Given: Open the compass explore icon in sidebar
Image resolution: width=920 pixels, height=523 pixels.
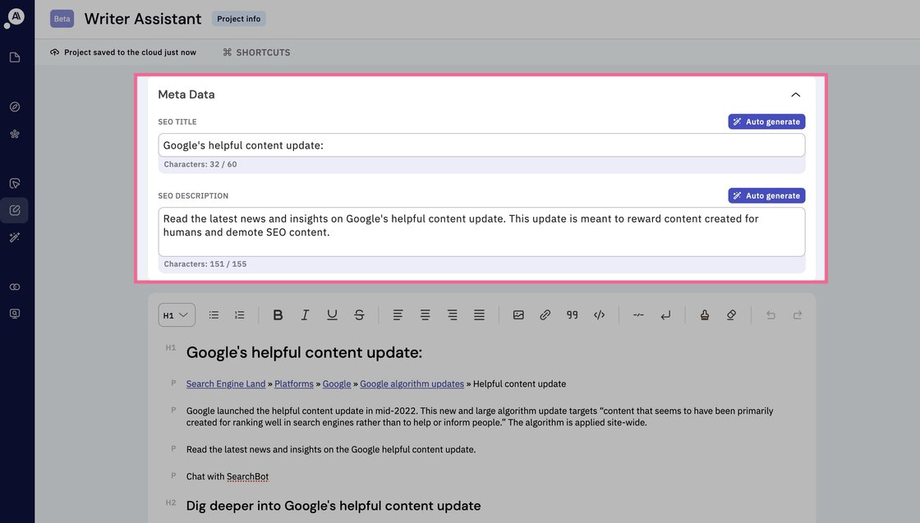Looking at the screenshot, I should tap(15, 107).
